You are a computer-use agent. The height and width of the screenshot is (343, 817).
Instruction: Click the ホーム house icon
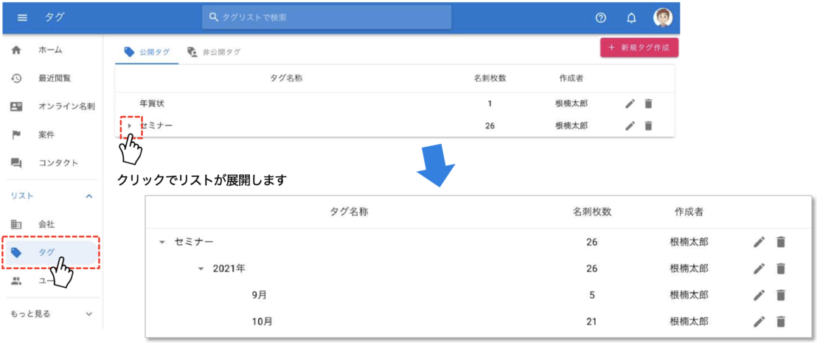pyautogui.click(x=16, y=50)
